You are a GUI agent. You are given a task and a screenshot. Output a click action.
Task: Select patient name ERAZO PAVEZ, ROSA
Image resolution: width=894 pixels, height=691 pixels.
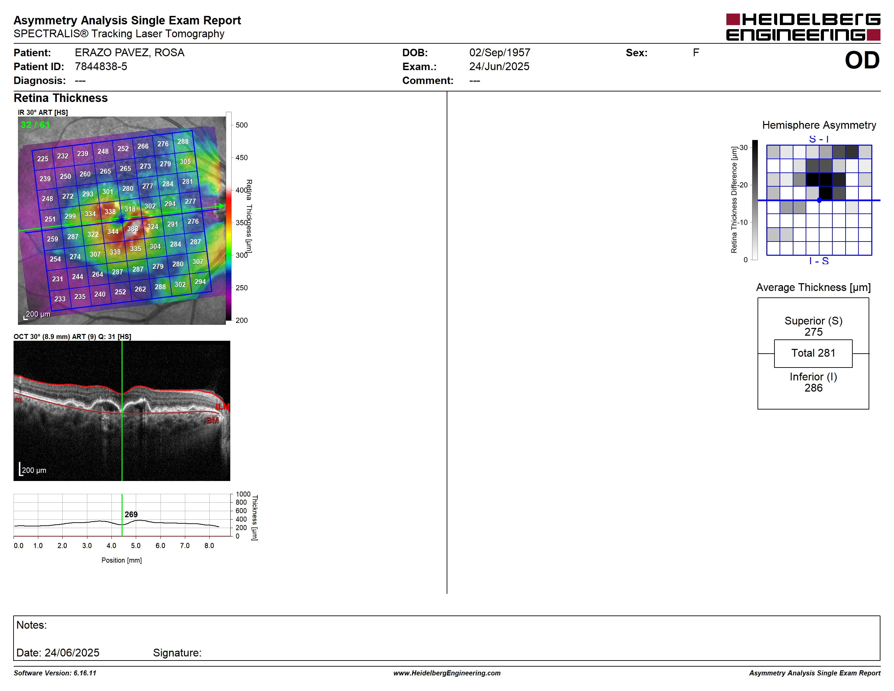[129, 53]
